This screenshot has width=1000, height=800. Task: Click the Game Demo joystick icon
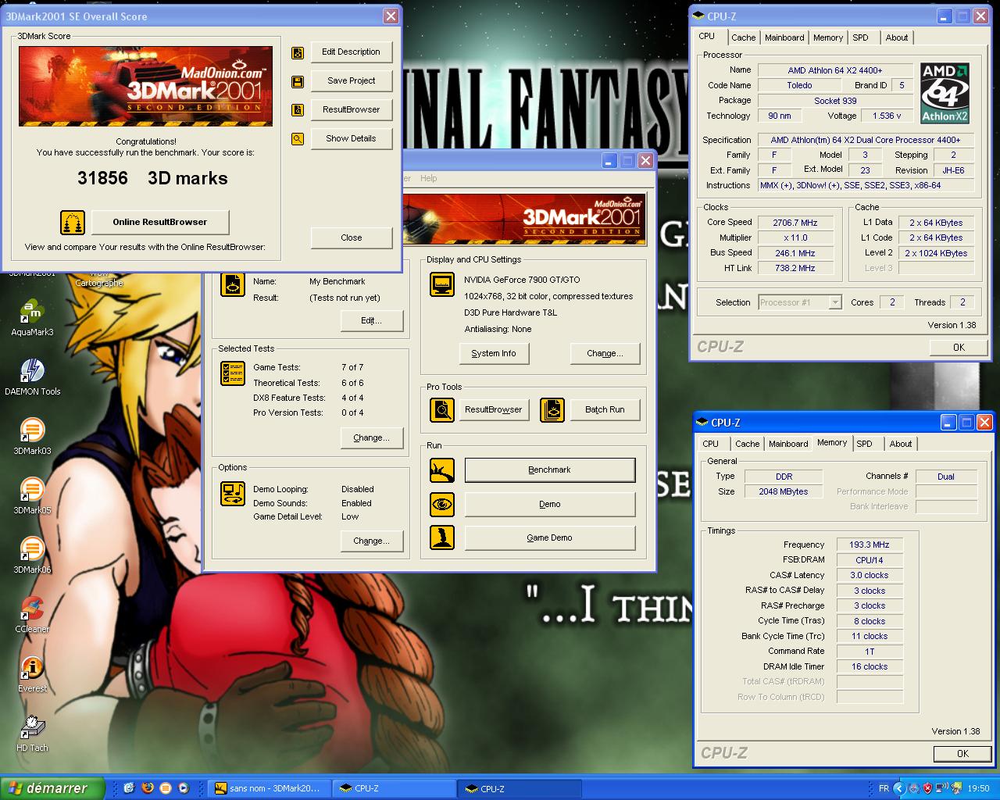[442, 538]
